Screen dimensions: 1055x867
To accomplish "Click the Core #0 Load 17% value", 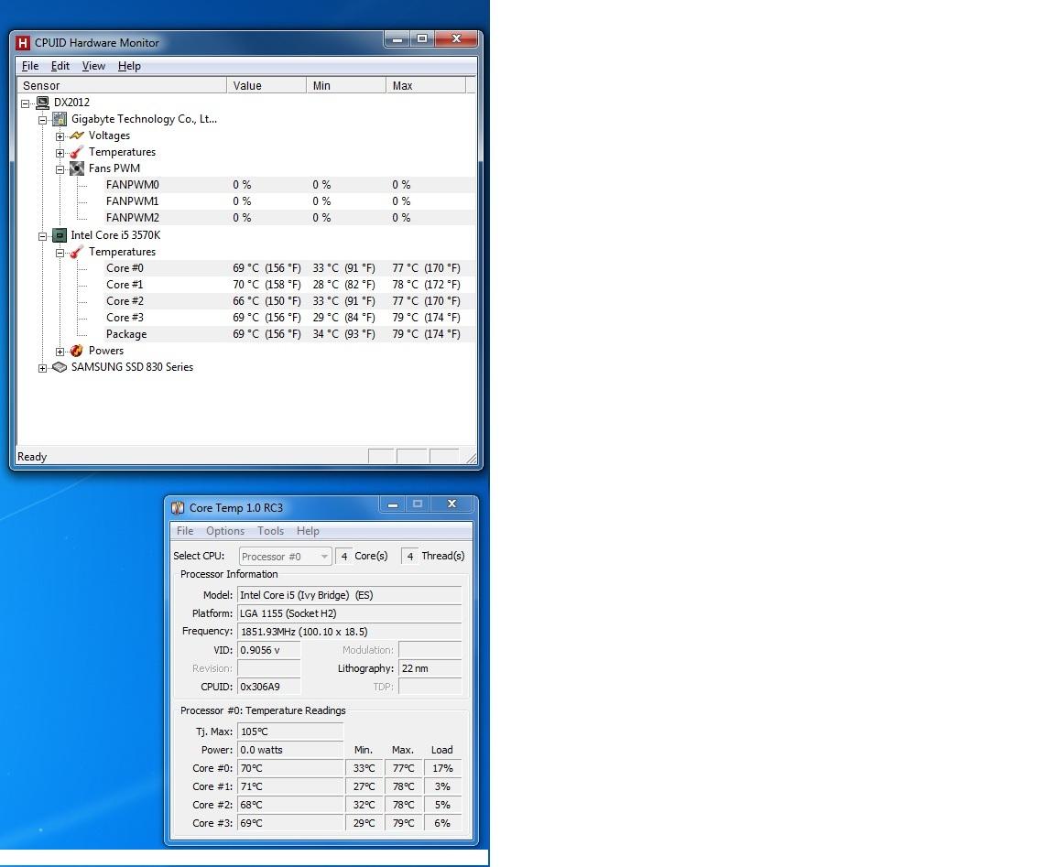I will click(x=442, y=768).
